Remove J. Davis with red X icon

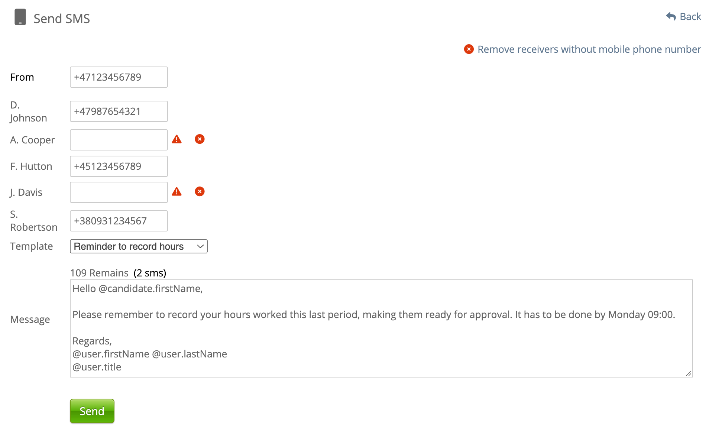point(200,191)
